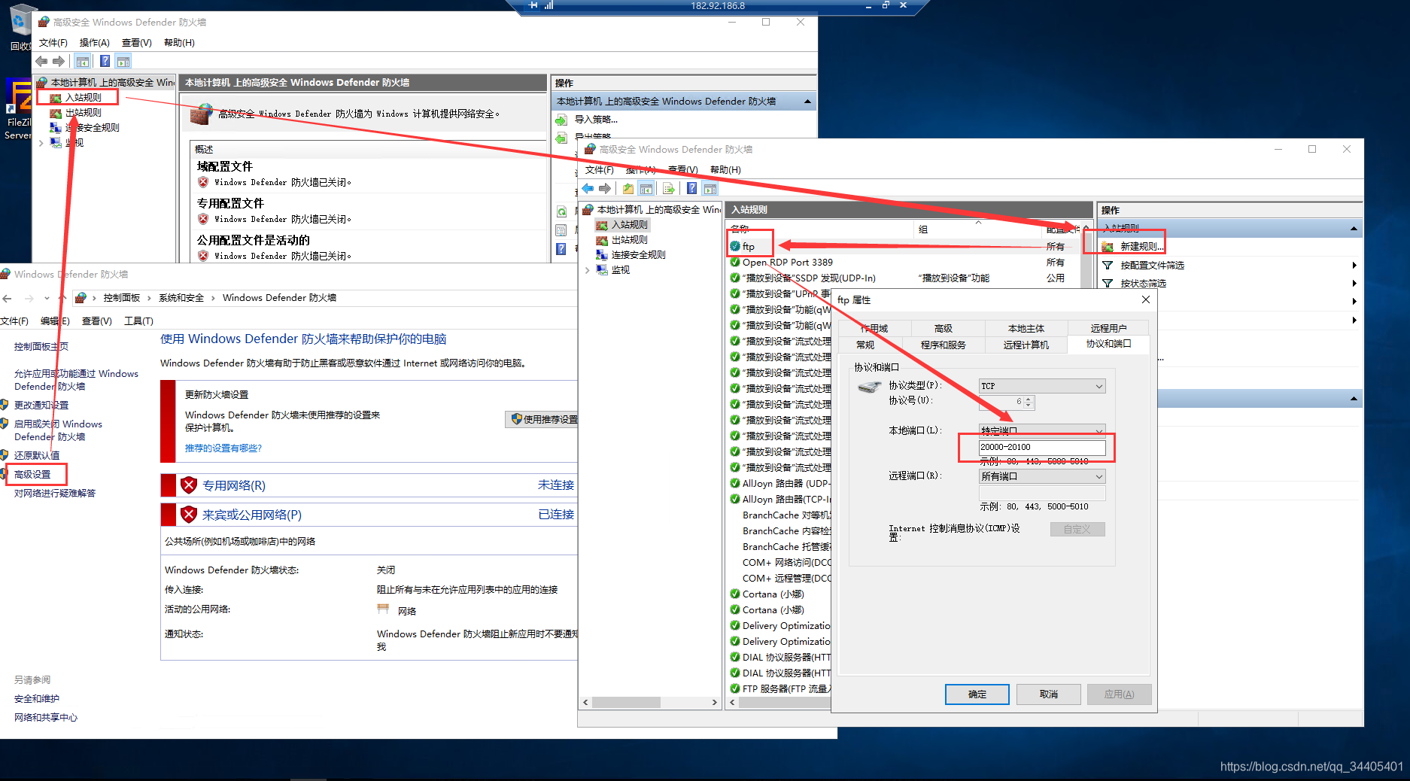Click 使用推荐设置 button
Viewport: 1410px width, 781px height.
tap(543, 419)
